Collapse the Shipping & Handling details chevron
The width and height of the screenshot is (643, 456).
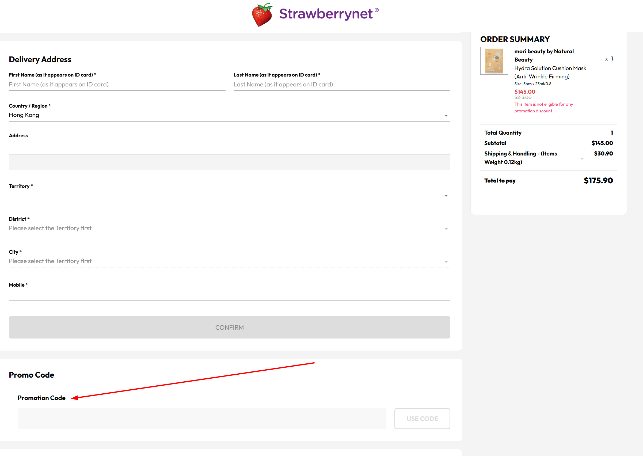click(582, 158)
